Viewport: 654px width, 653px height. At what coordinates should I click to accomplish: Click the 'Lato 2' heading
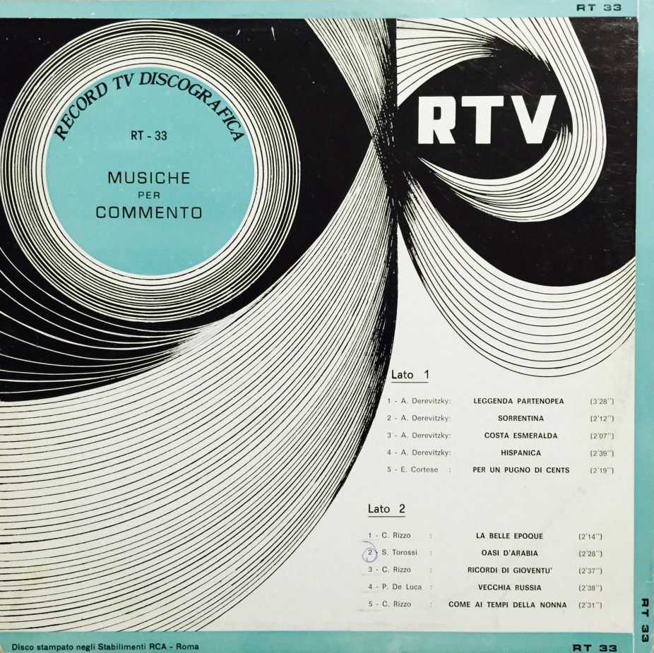386,509
